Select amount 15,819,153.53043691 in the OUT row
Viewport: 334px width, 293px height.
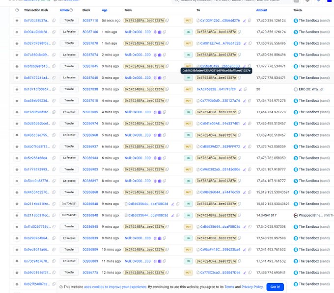click(273, 192)
